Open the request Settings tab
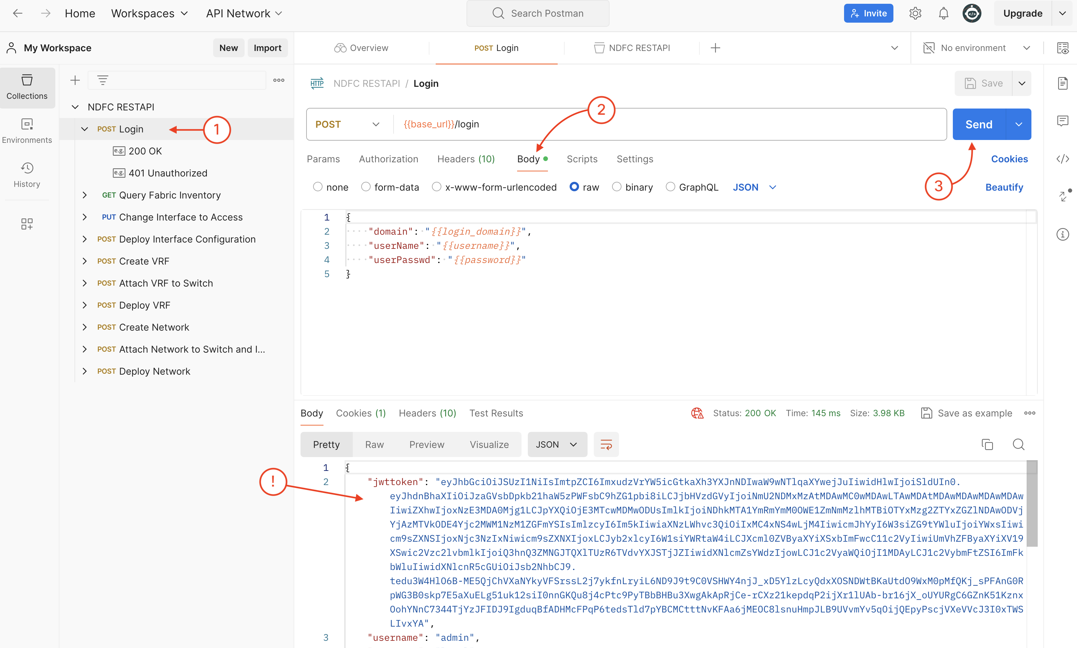 (634, 159)
